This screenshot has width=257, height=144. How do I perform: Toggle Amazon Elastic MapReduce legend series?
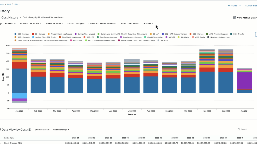pos(60,34)
